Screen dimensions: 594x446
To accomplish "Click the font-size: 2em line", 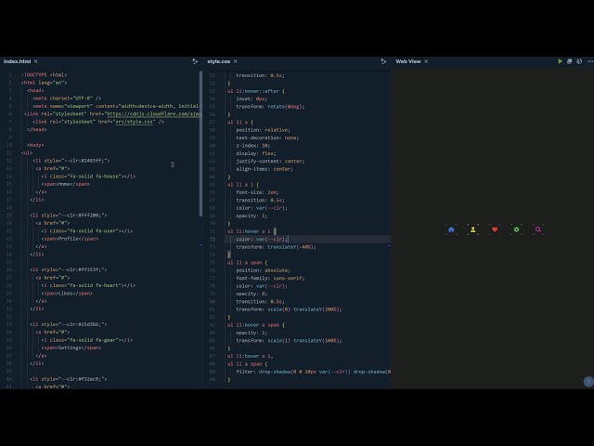I will 258,192.
